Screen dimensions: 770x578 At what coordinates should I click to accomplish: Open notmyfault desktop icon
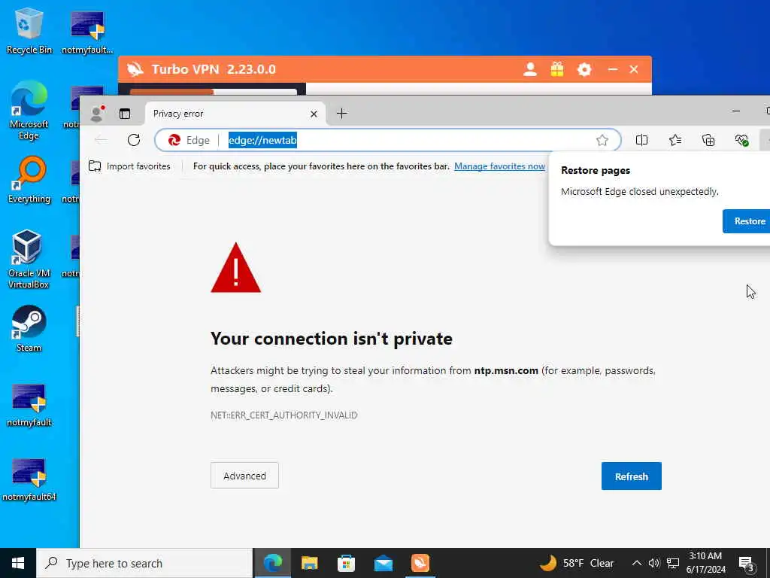pyautogui.click(x=29, y=405)
